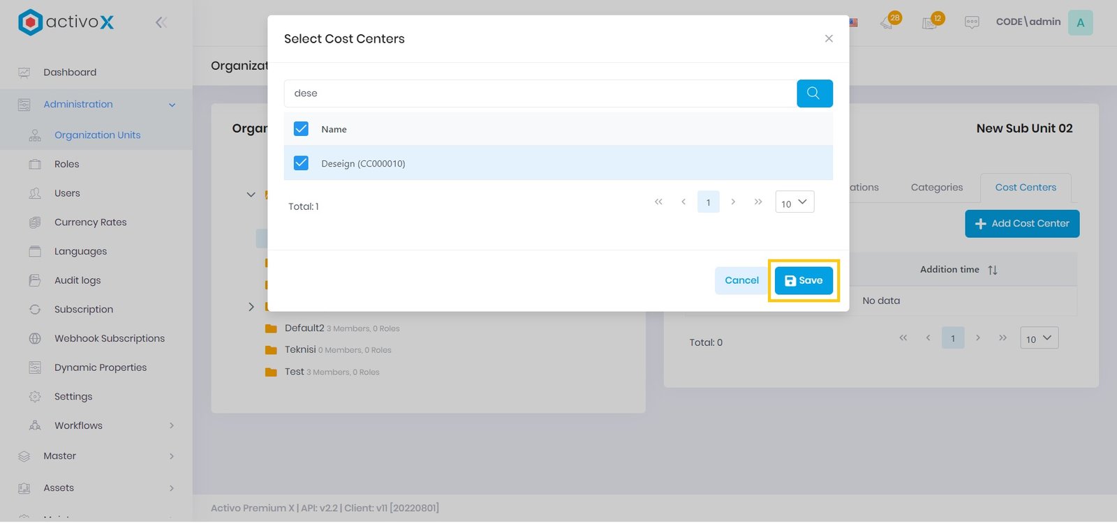Screen dimensions: 1117x523
Task: Sort by Addition time column arrows
Action: (992, 270)
